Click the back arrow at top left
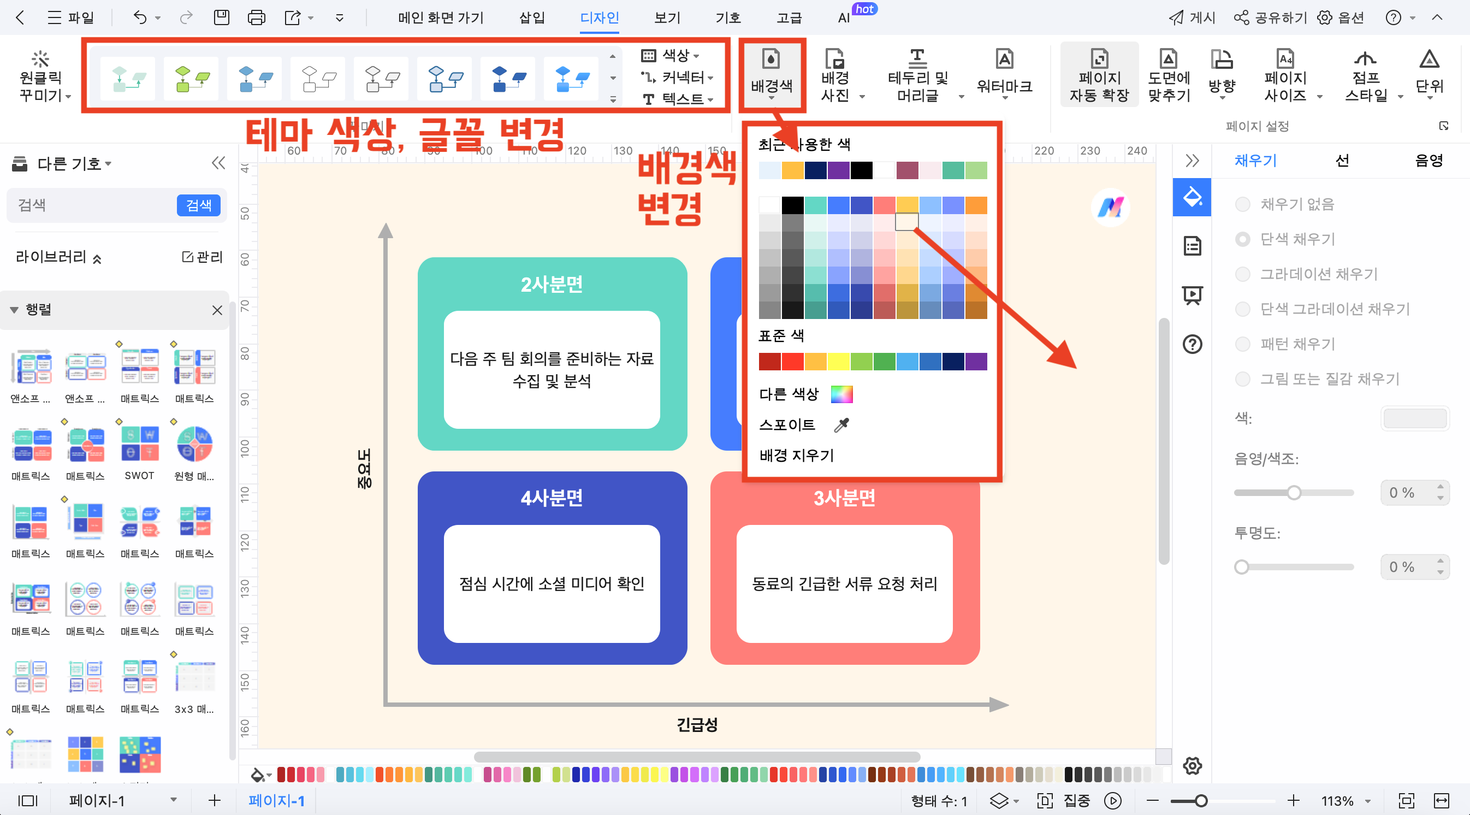This screenshot has height=815, width=1470. coord(20,17)
